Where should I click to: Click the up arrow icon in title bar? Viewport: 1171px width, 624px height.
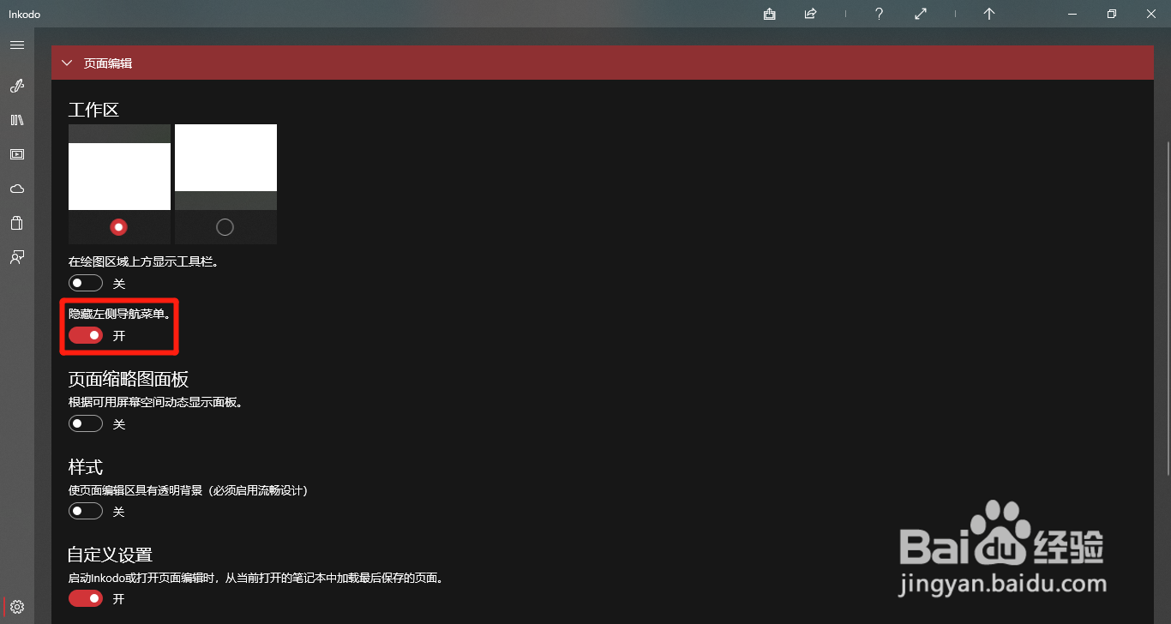(989, 14)
